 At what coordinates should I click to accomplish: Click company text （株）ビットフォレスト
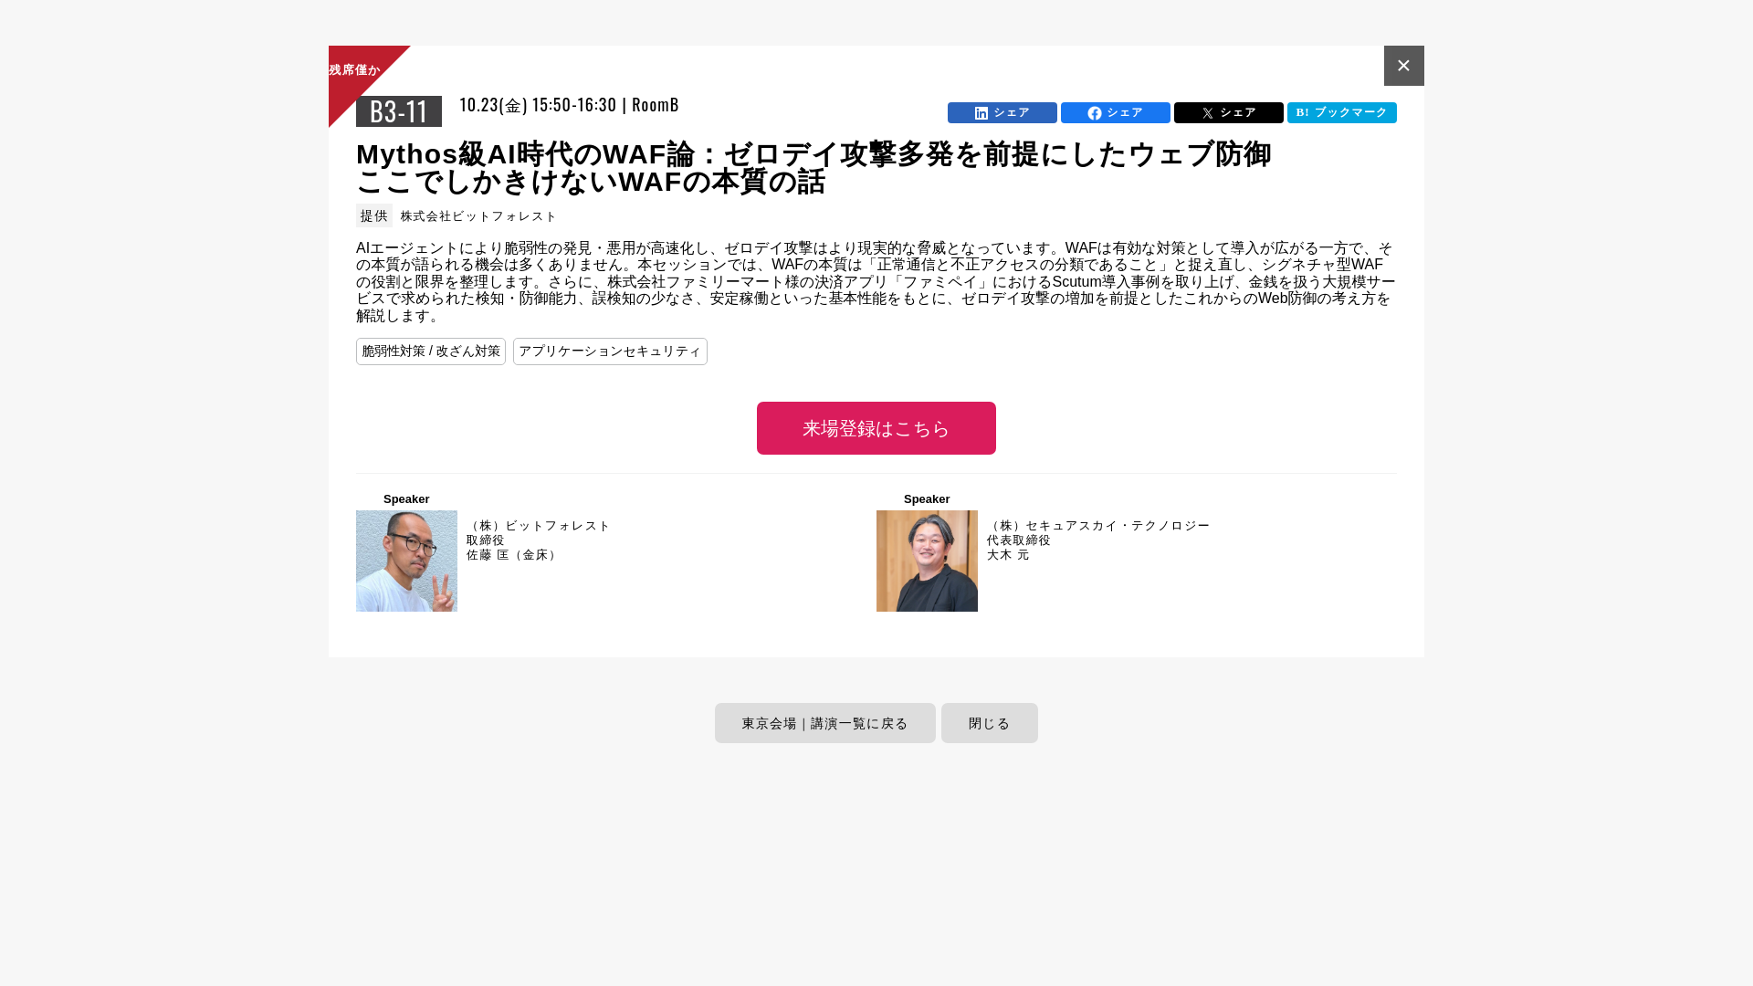[539, 526]
